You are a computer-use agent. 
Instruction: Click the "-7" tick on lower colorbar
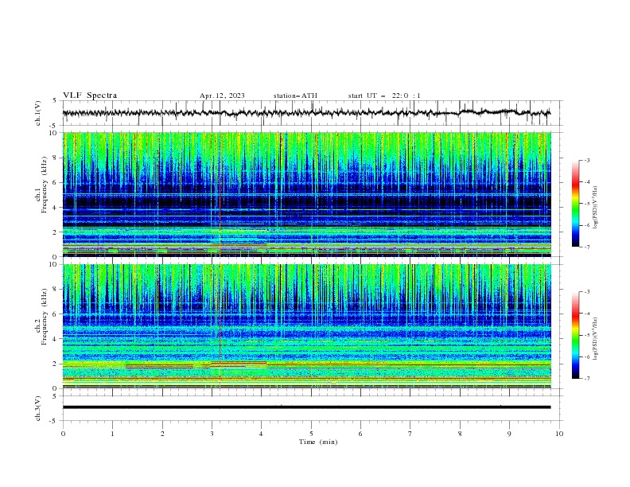pyautogui.click(x=587, y=378)
